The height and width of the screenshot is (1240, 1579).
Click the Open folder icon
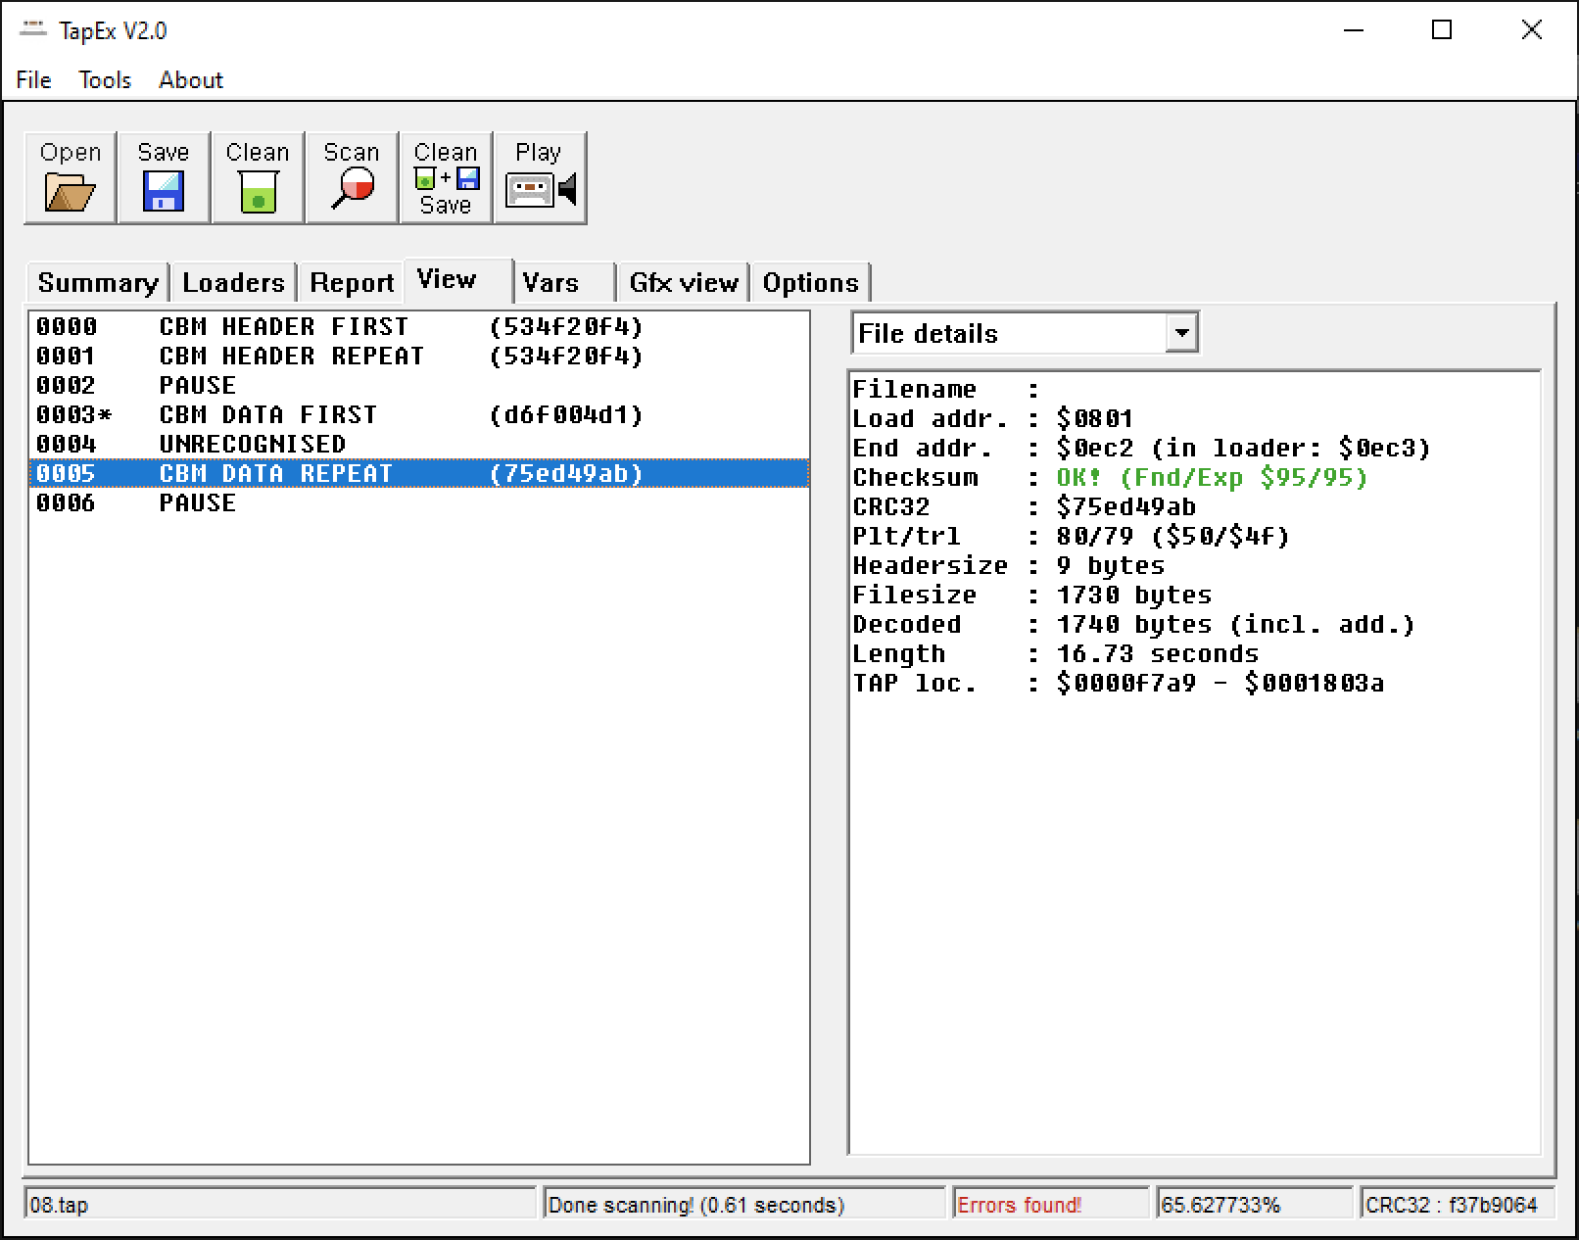[x=70, y=191]
